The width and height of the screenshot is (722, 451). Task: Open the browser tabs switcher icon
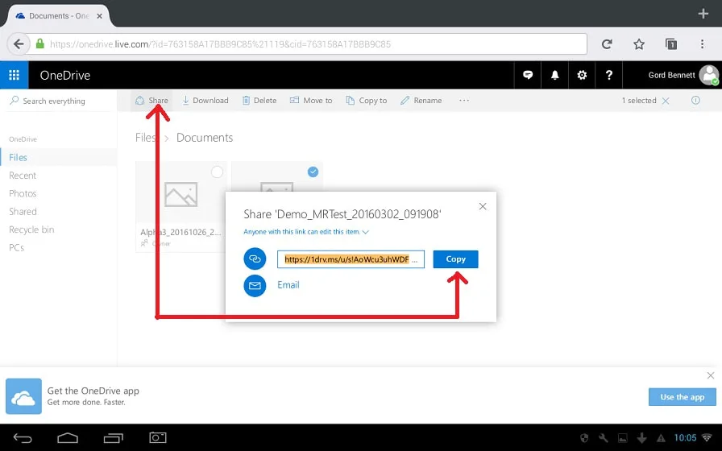[671, 44]
